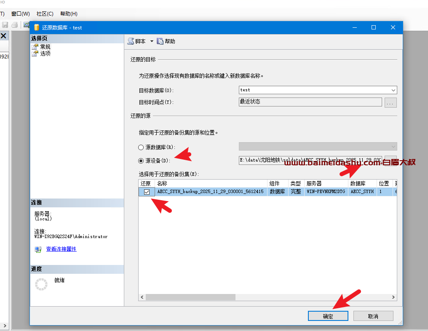The image size is (428, 331).
Task: Open the 窗口(W) menu
Action: (x=21, y=13)
